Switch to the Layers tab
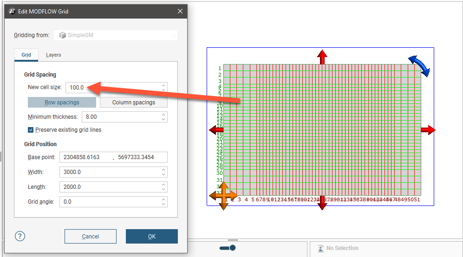This screenshot has width=463, height=257. coord(53,55)
